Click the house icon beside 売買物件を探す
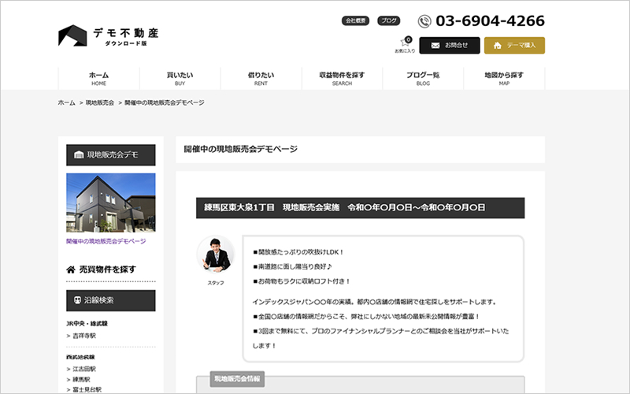 [x=71, y=269]
